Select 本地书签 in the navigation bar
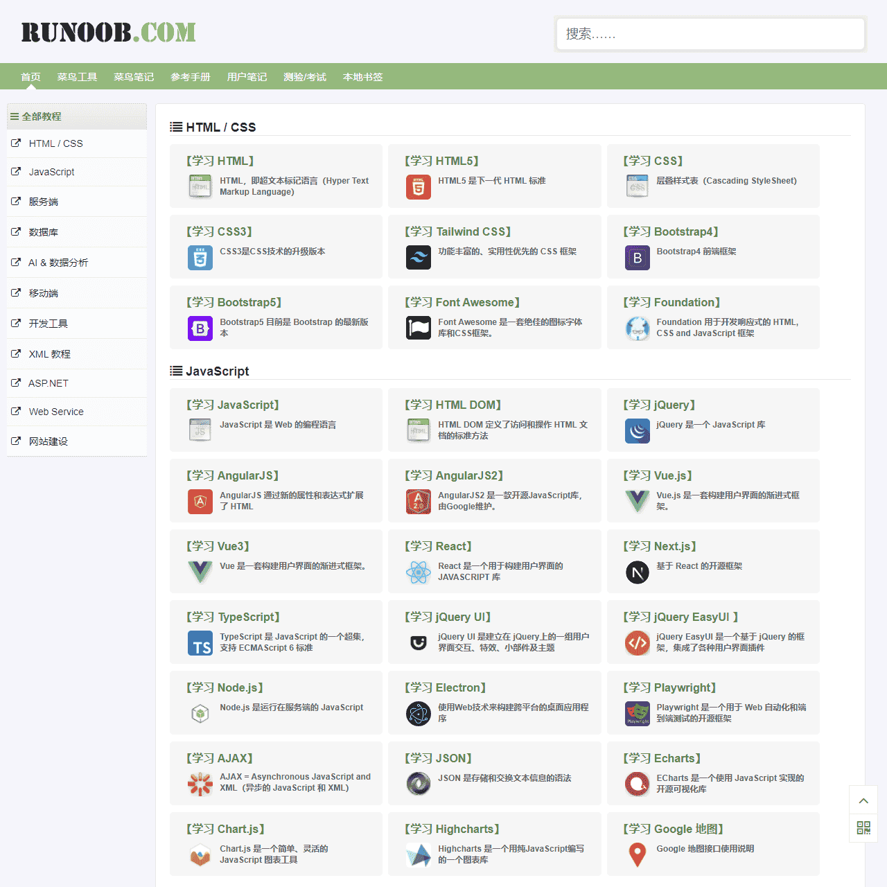This screenshot has height=887, width=887. 362,77
